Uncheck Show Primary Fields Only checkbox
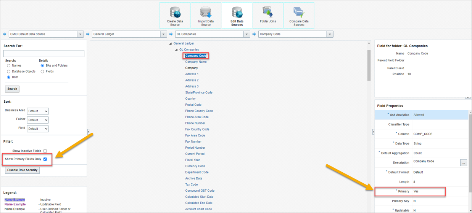Viewport: 472px width, 213px height. pyautogui.click(x=45, y=159)
